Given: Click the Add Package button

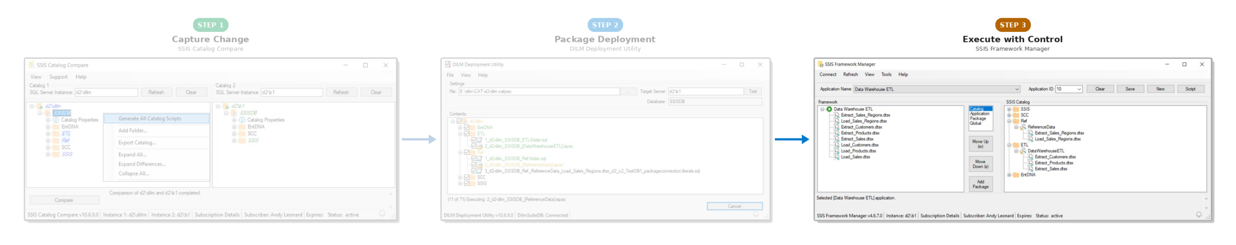Looking at the screenshot, I should pyautogui.click(x=980, y=184).
